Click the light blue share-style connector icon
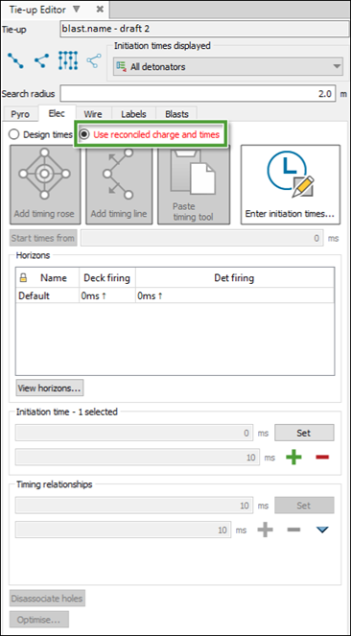The image size is (351, 636). click(93, 60)
